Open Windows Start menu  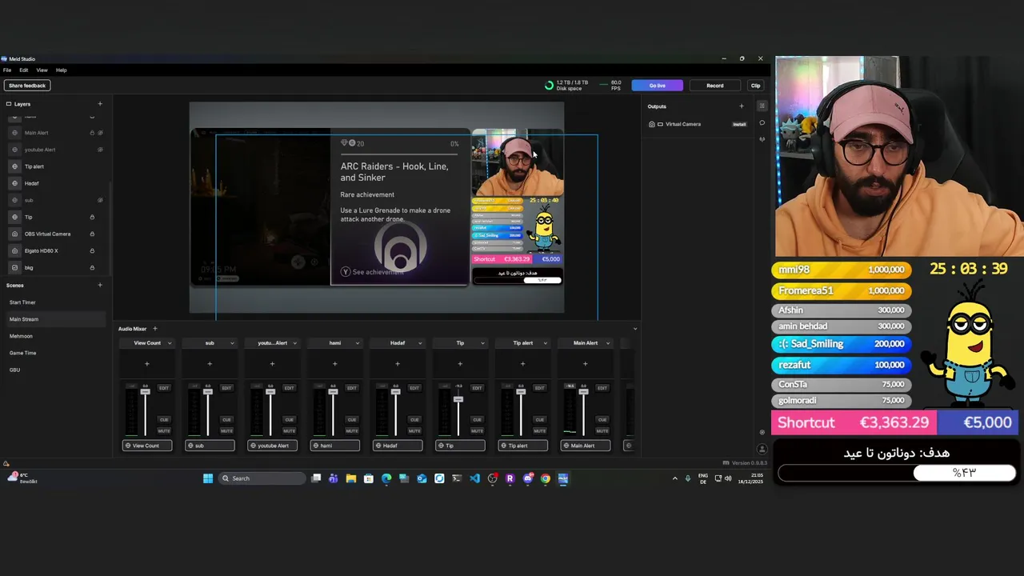[x=208, y=478]
